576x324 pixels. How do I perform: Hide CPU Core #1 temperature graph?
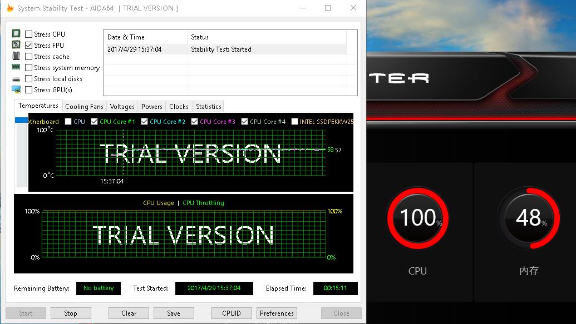click(95, 122)
